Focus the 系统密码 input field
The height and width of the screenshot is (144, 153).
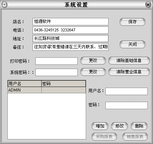pos(57,72)
